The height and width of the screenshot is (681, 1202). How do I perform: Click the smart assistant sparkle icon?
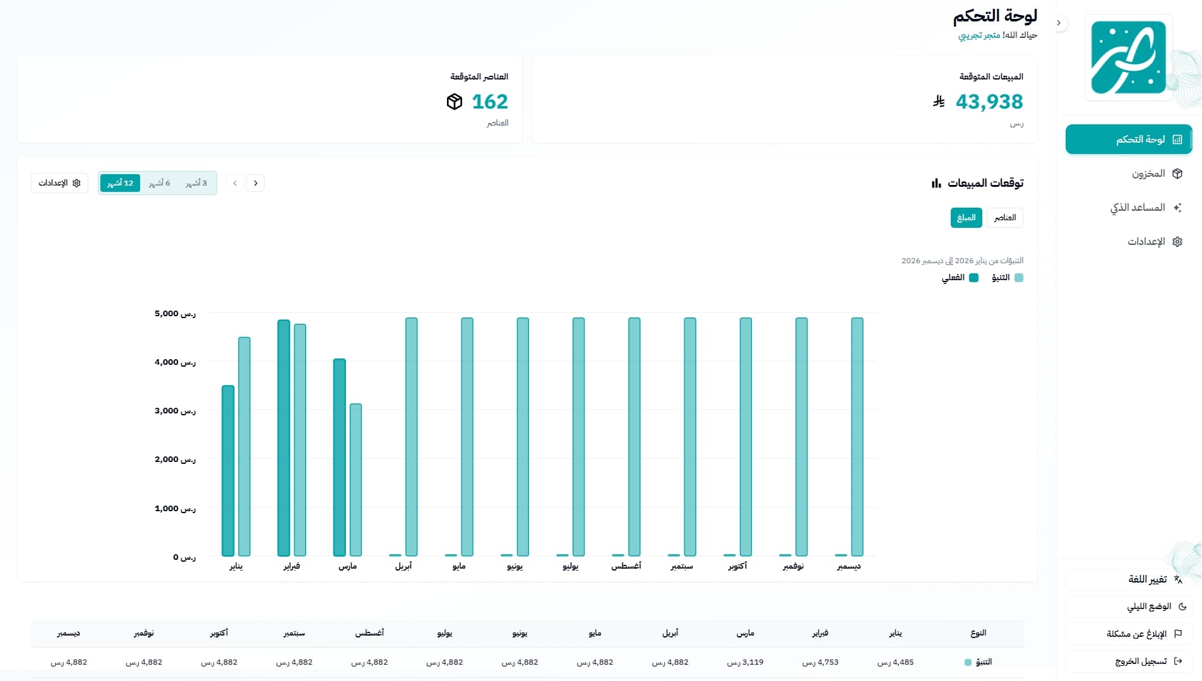(1177, 208)
